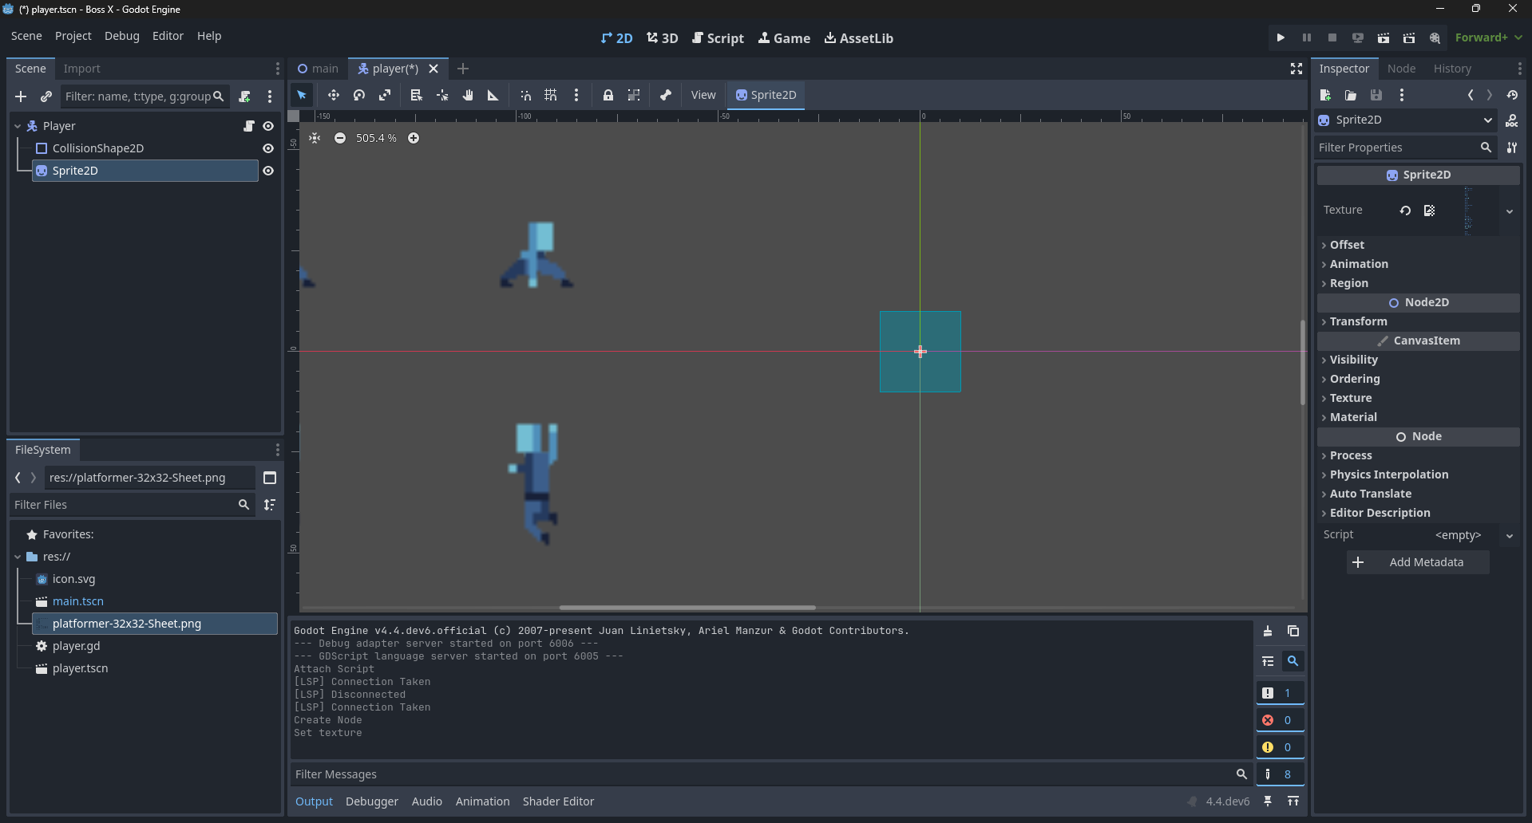Open the Texture resource dropdown arrow
This screenshot has width=1532, height=823.
1510,211
